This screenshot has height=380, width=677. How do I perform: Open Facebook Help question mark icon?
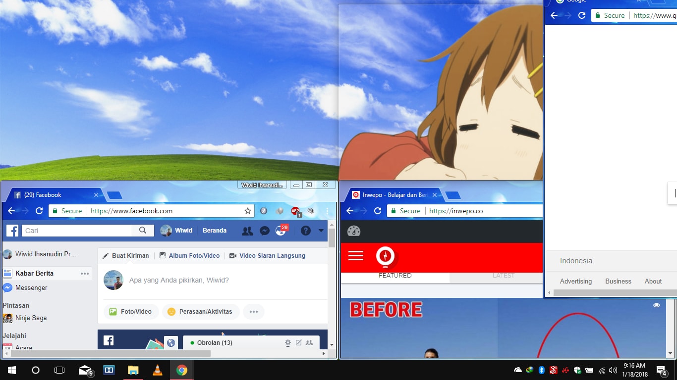(x=306, y=231)
